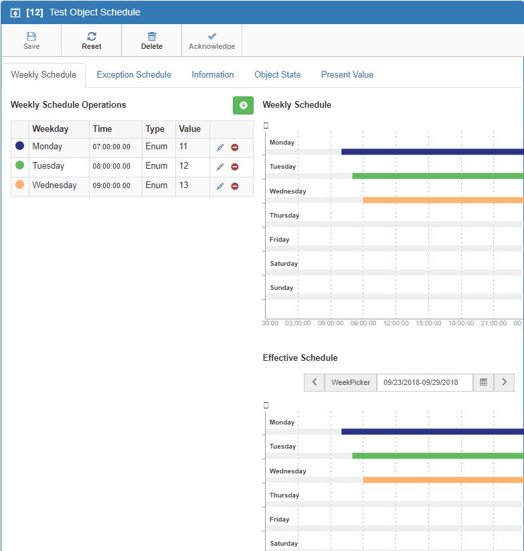Click the Save floppy disk icon
Viewport: 524px width, 551px height.
pyautogui.click(x=31, y=36)
